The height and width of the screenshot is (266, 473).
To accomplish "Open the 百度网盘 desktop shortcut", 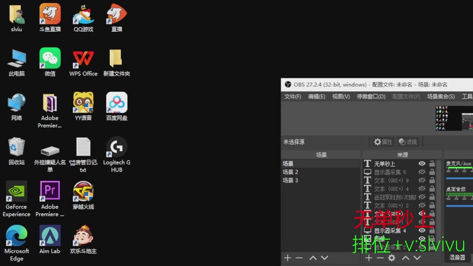I will [x=116, y=106].
